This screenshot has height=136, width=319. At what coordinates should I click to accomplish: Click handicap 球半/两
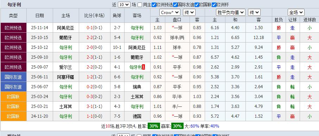tap(177, 38)
